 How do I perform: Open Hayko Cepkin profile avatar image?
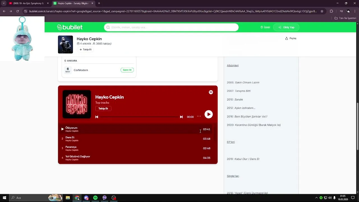pos(65,44)
